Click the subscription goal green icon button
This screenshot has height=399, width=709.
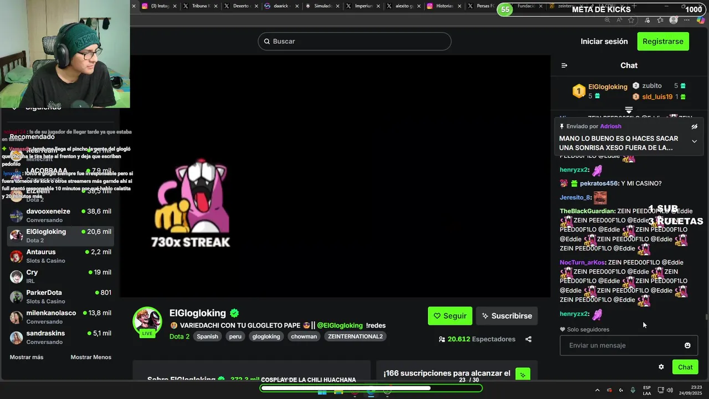point(523,375)
